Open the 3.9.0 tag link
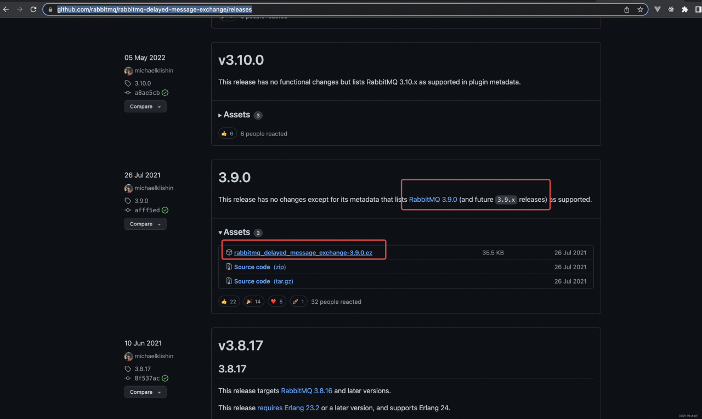 click(141, 201)
